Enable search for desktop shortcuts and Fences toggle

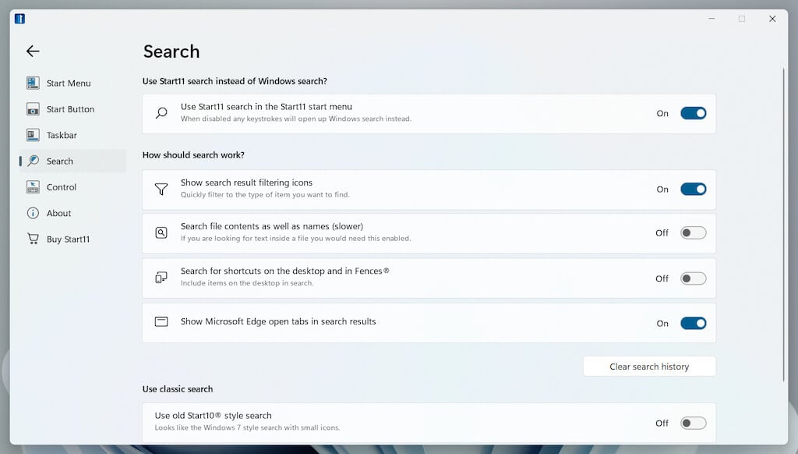(693, 278)
